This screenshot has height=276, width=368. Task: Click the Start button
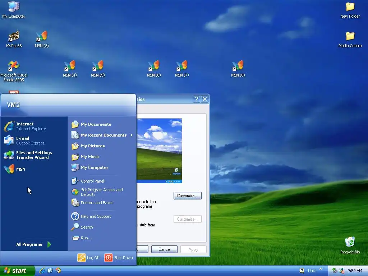(x=17, y=271)
